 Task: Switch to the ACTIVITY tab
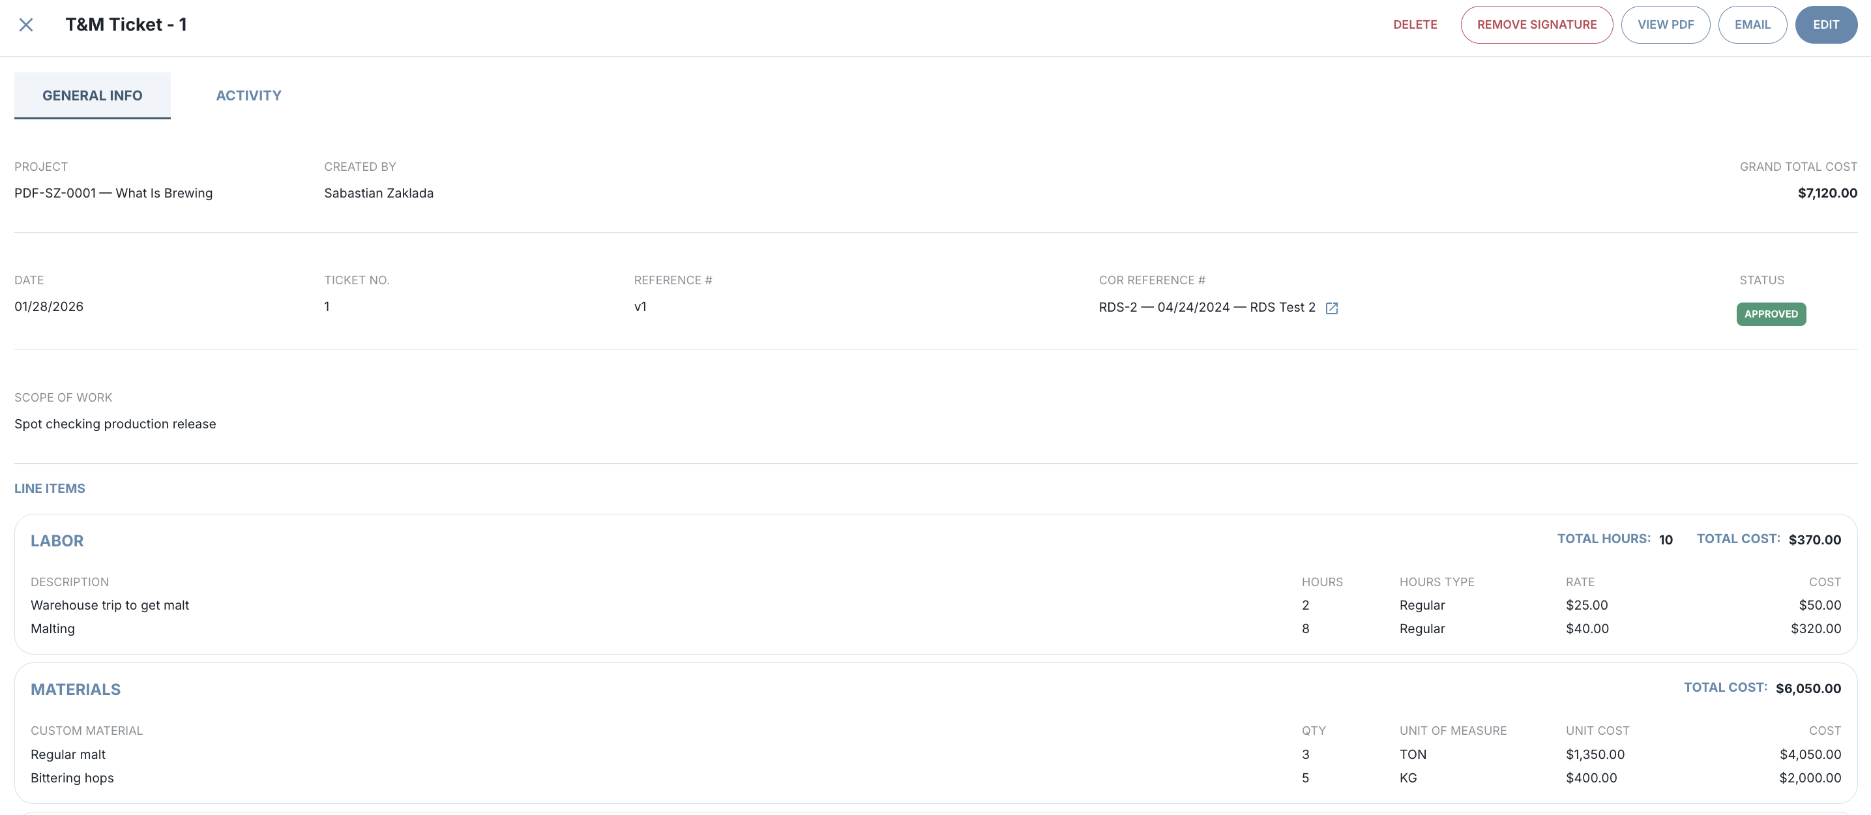[x=248, y=95]
